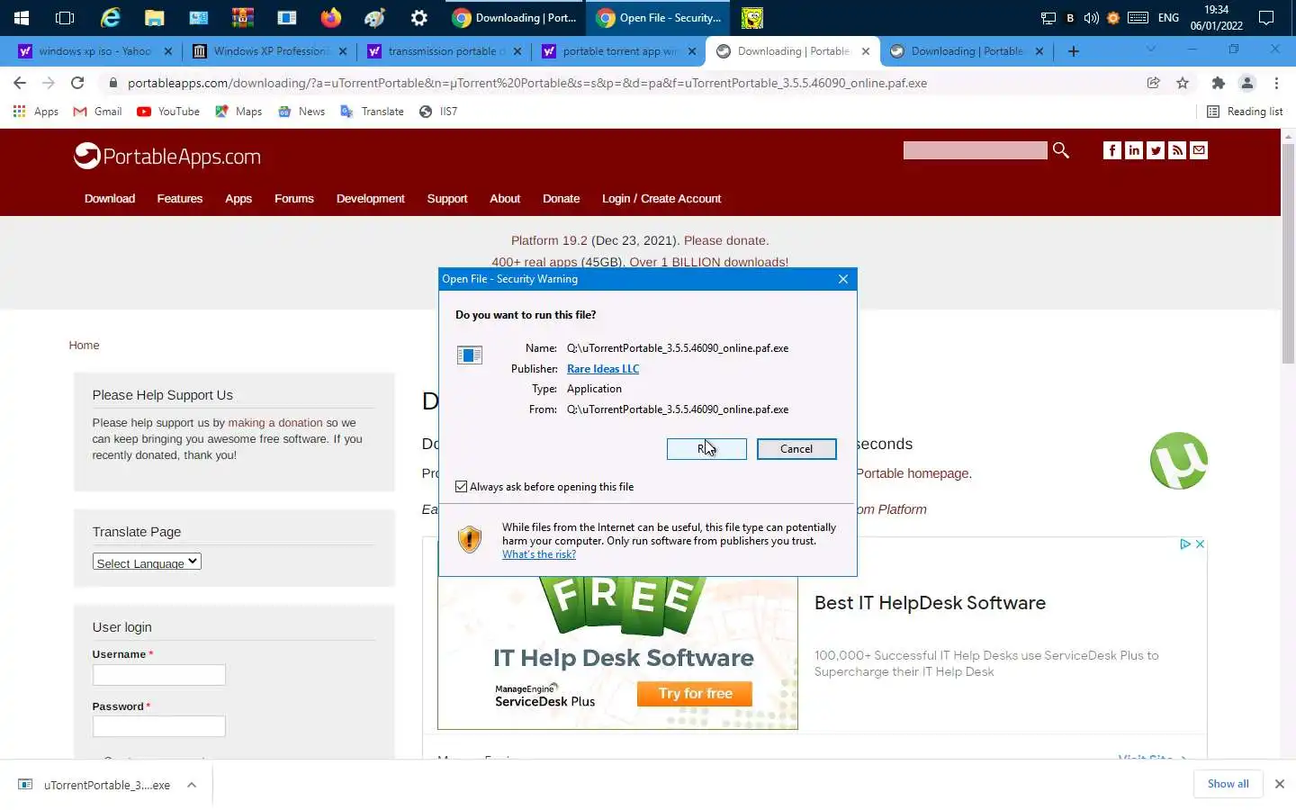Viewport: 1296px width, 810px height.
Task: Open the WinRAR icon in the taskbar
Action: click(242, 17)
